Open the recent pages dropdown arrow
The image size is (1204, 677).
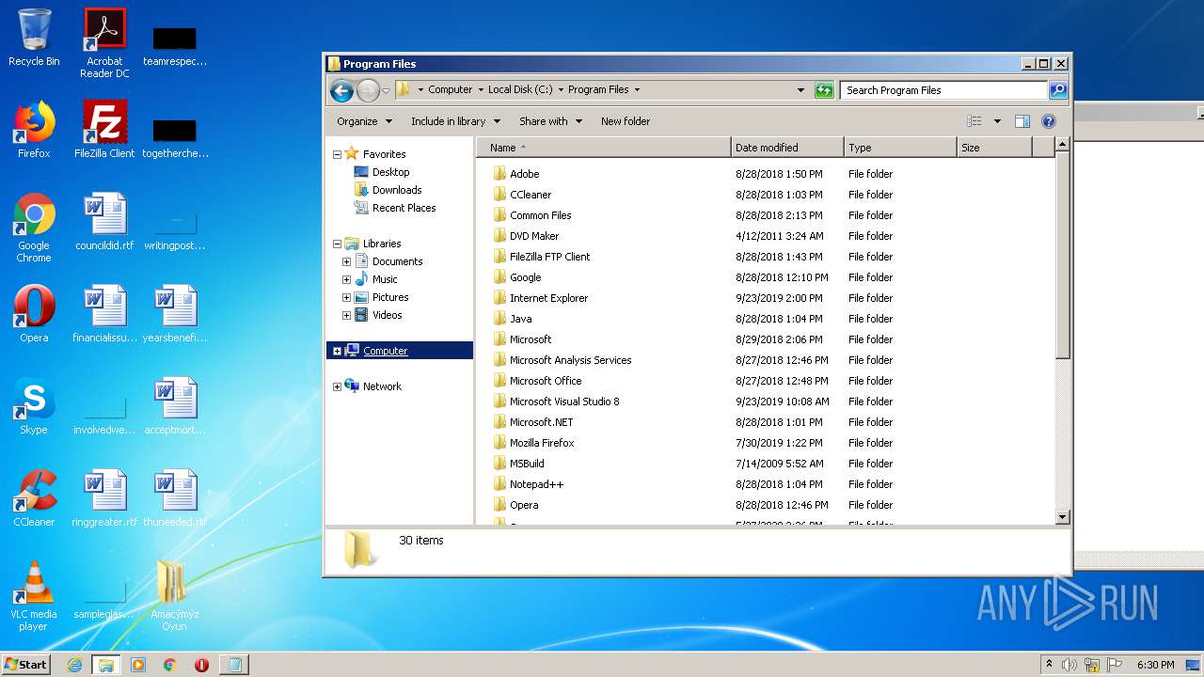pos(386,91)
